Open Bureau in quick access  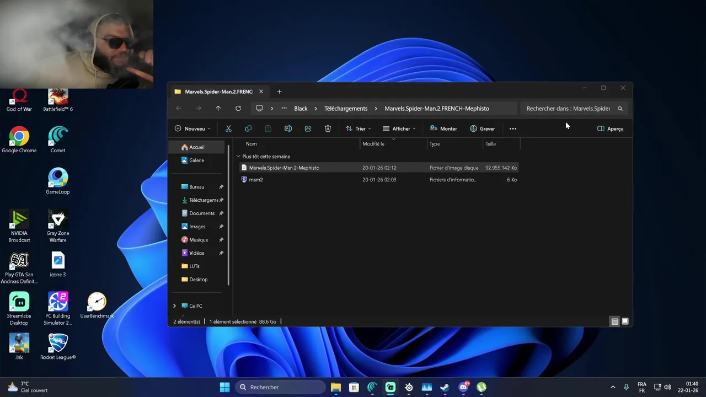pyautogui.click(x=197, y=187)
